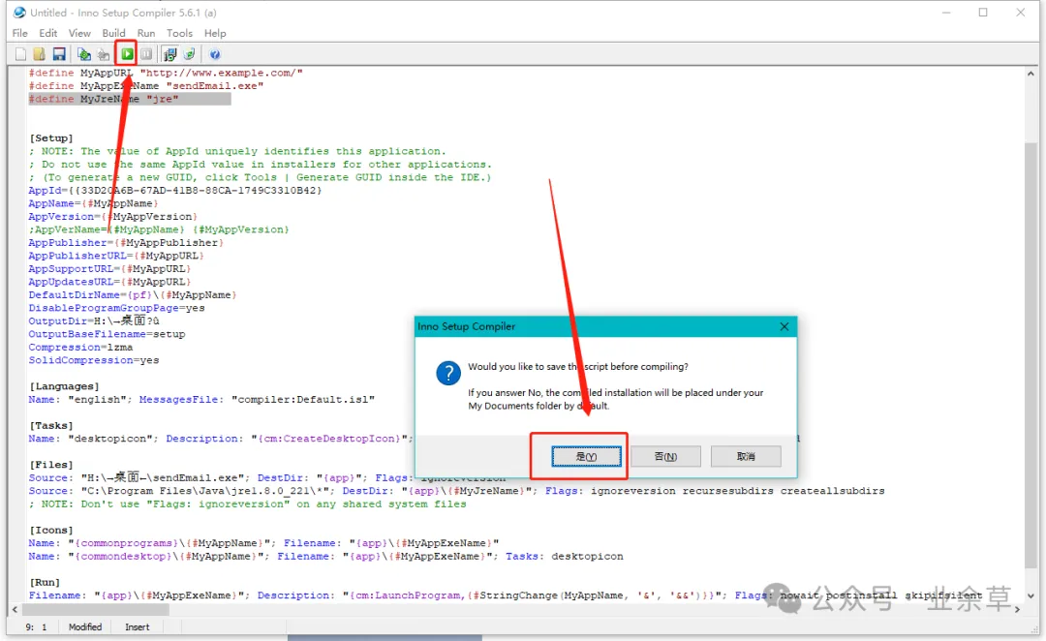1046x641 pixels.
Task: Click the DisableProgramGroupPage=yes line
Action: (116, 308)
